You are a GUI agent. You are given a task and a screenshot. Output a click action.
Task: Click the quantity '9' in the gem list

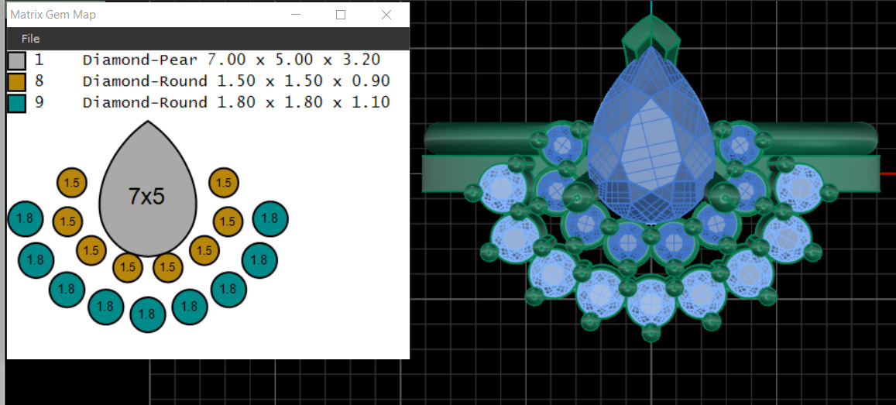click(39, 102)
